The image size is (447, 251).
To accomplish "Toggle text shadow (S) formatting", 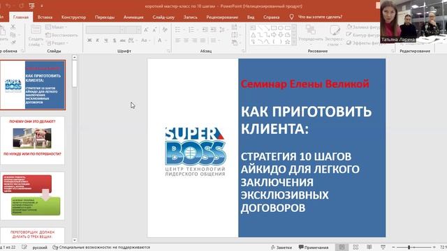I will (115, 40).
